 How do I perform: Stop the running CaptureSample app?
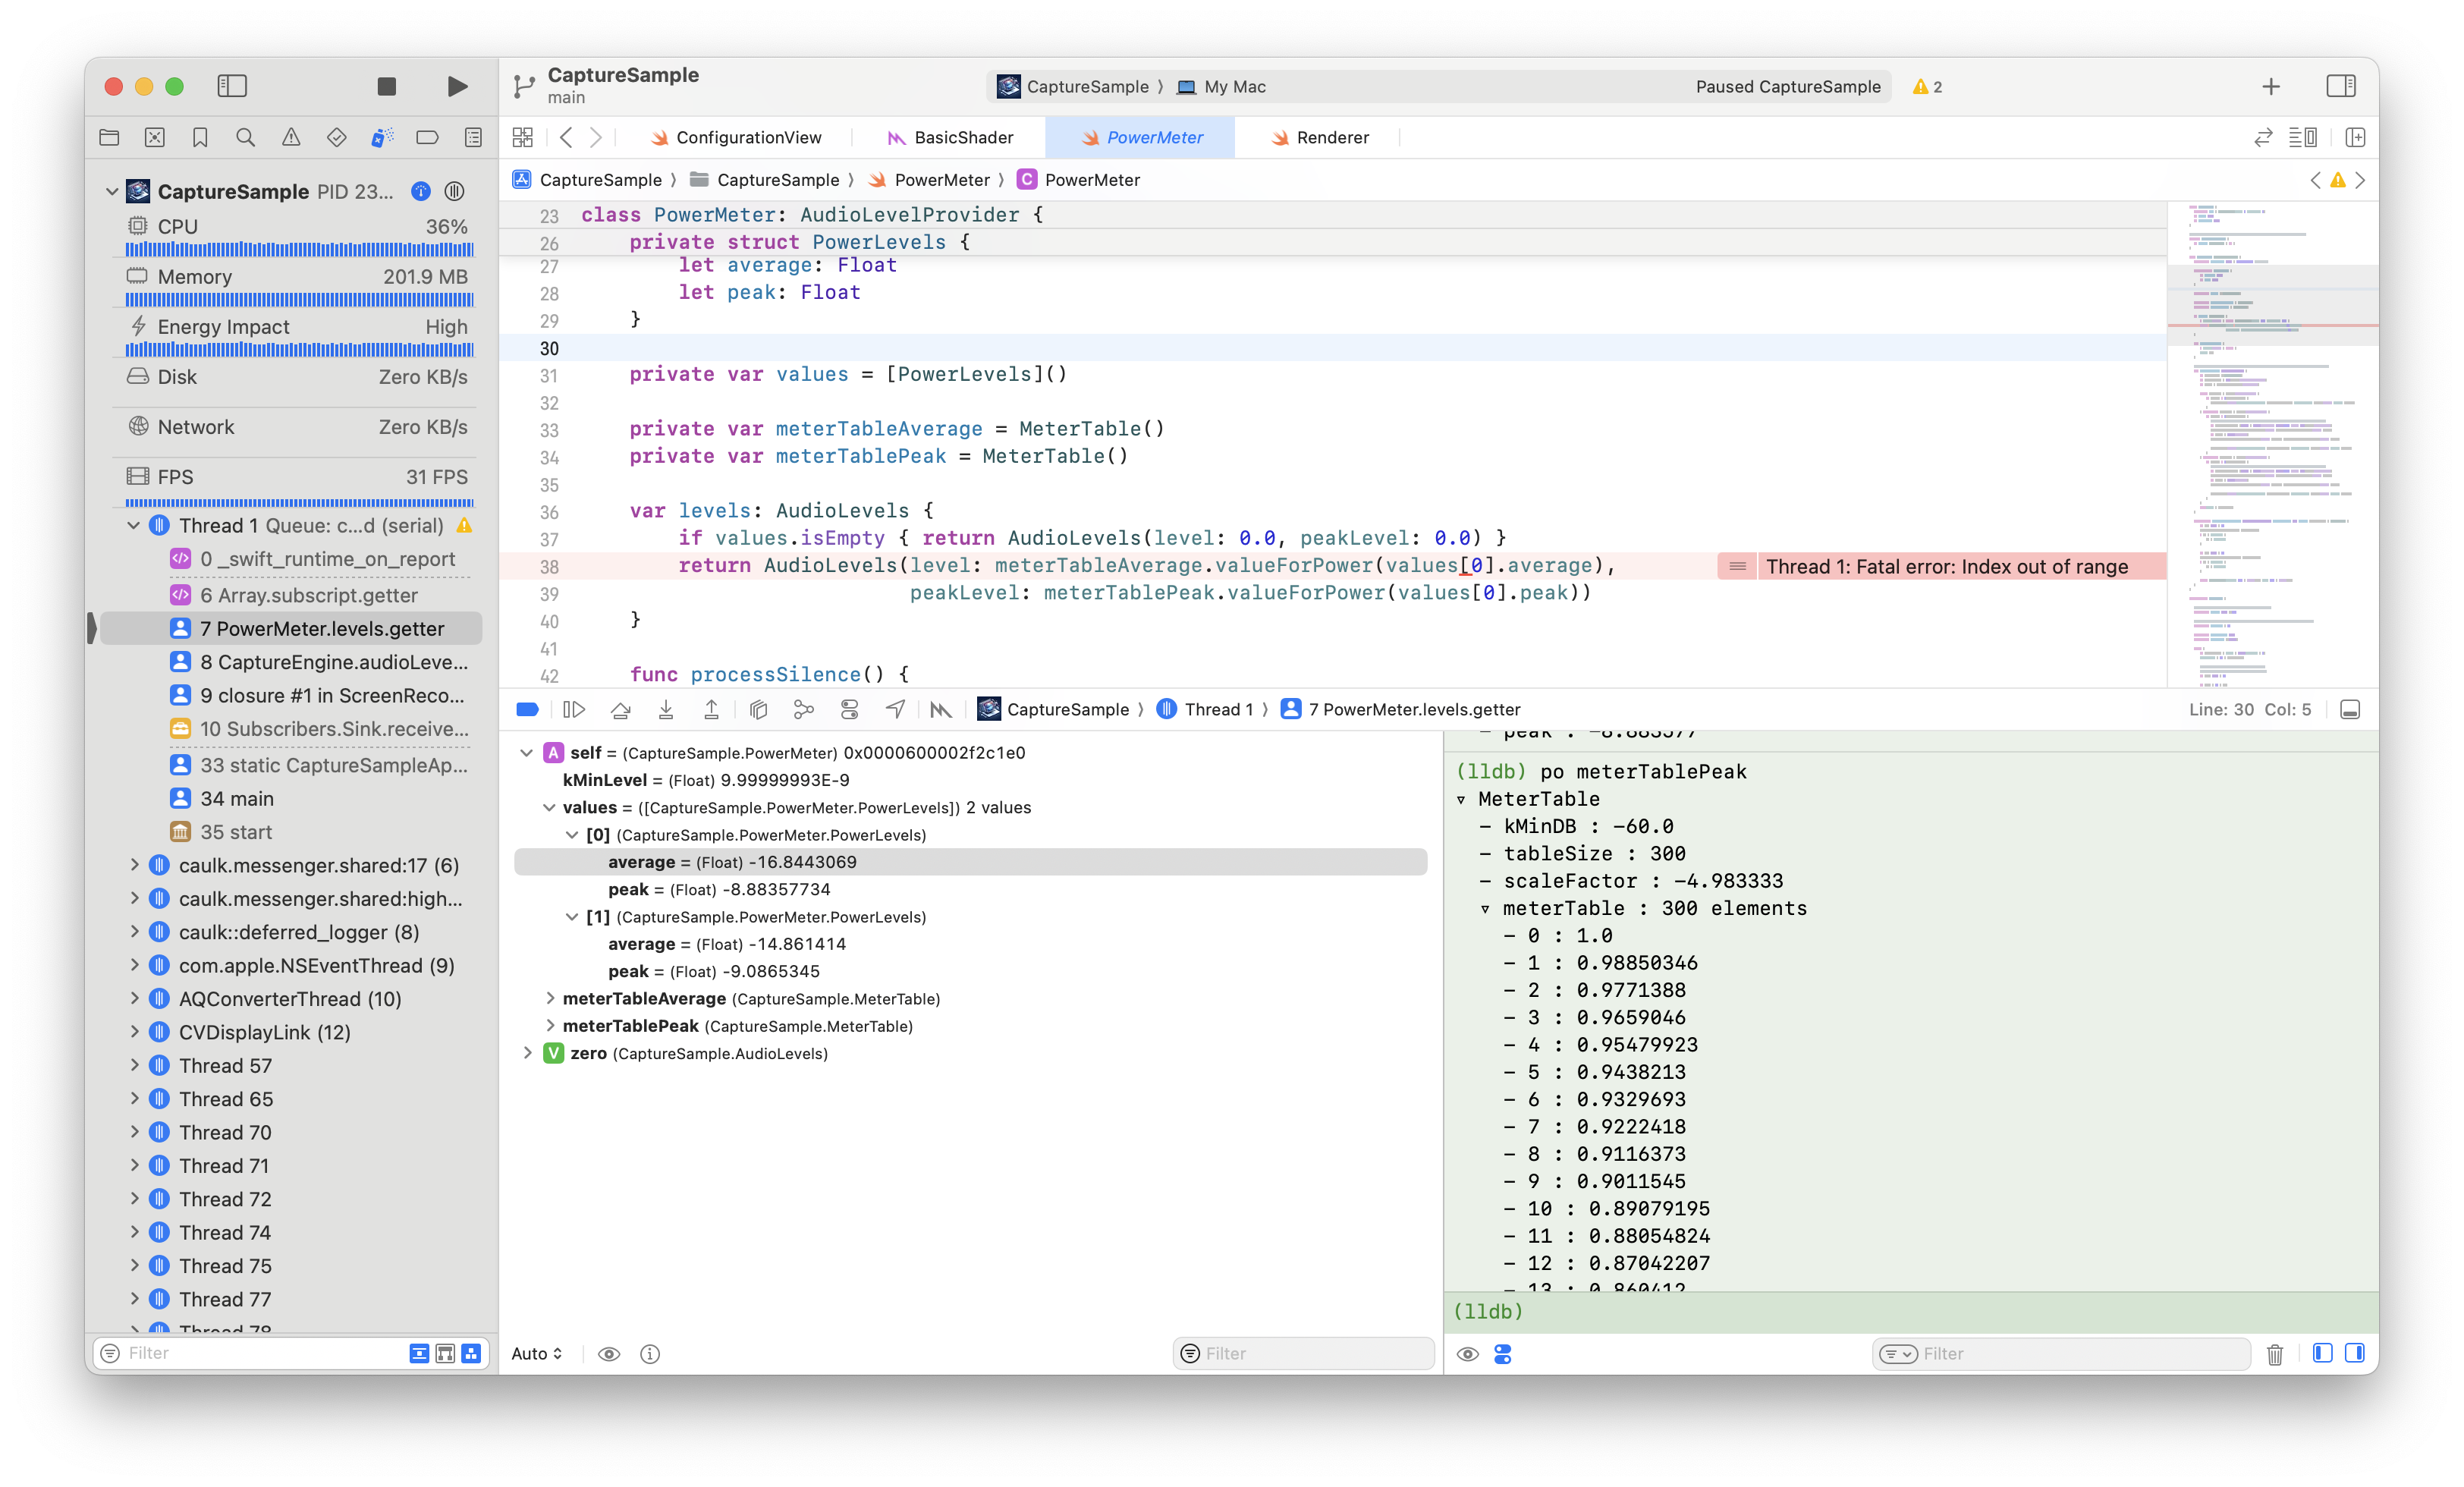point(387,86)
